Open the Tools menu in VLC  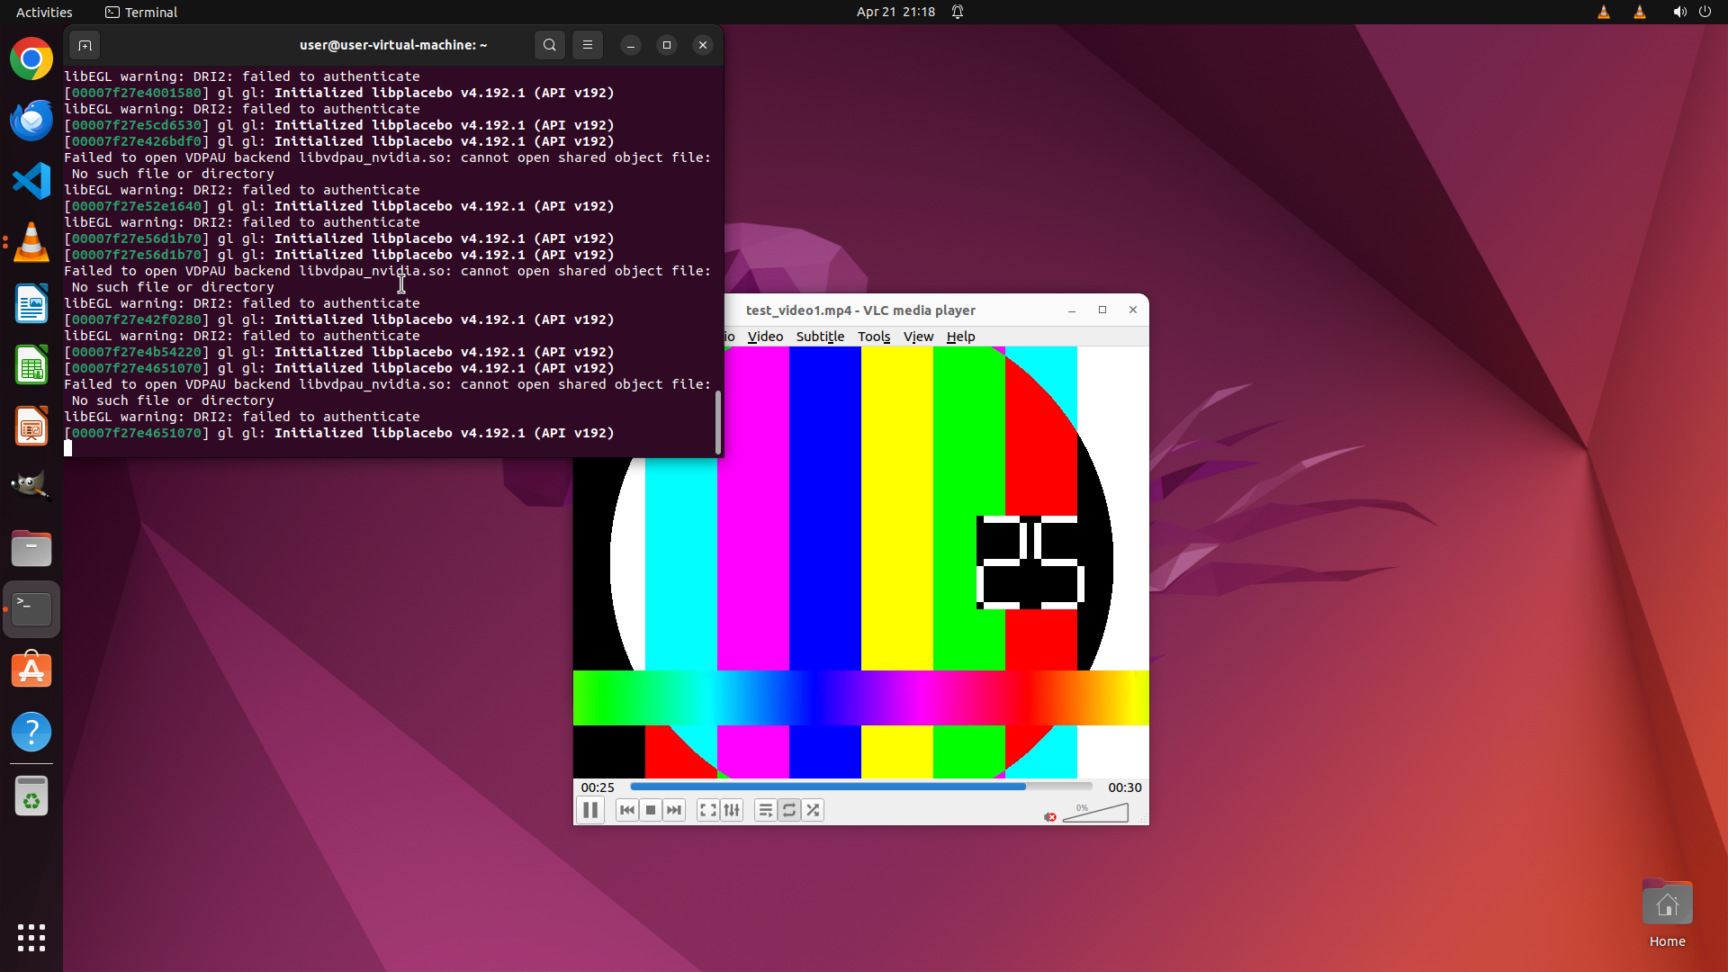tap(873, 337)
